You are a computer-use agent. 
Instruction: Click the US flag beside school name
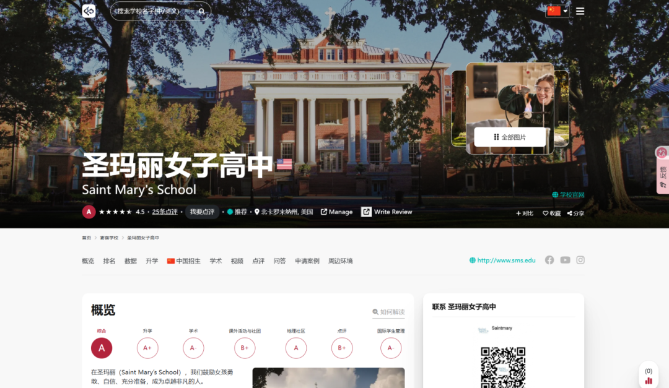pos(284,164)
